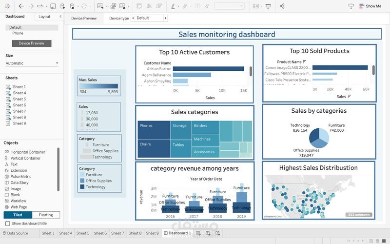Image resolution: width=390 pixels, height=244 pixels.
Task: Click the Share workbook icon
Action: point(282,6)
